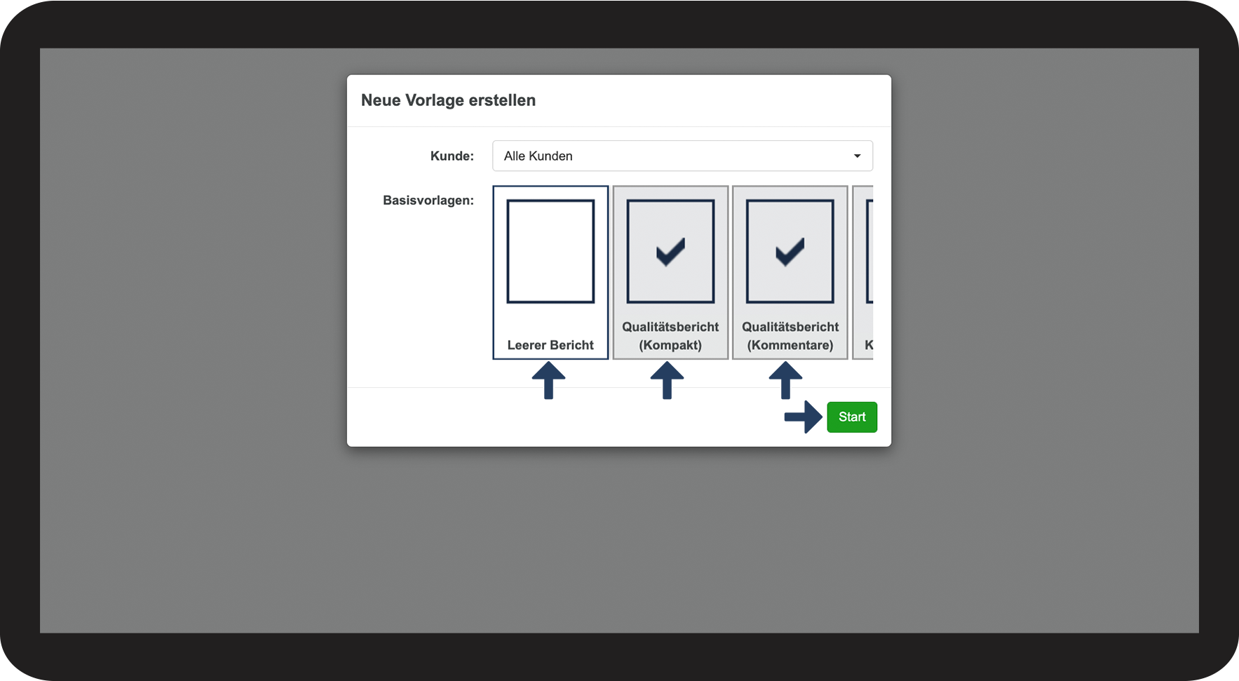The image size is (1239, 681).
Task: Click the Qualitätsbericht (Kommentare) caption text
Action: pyautogui.click(x=790, y=336)
